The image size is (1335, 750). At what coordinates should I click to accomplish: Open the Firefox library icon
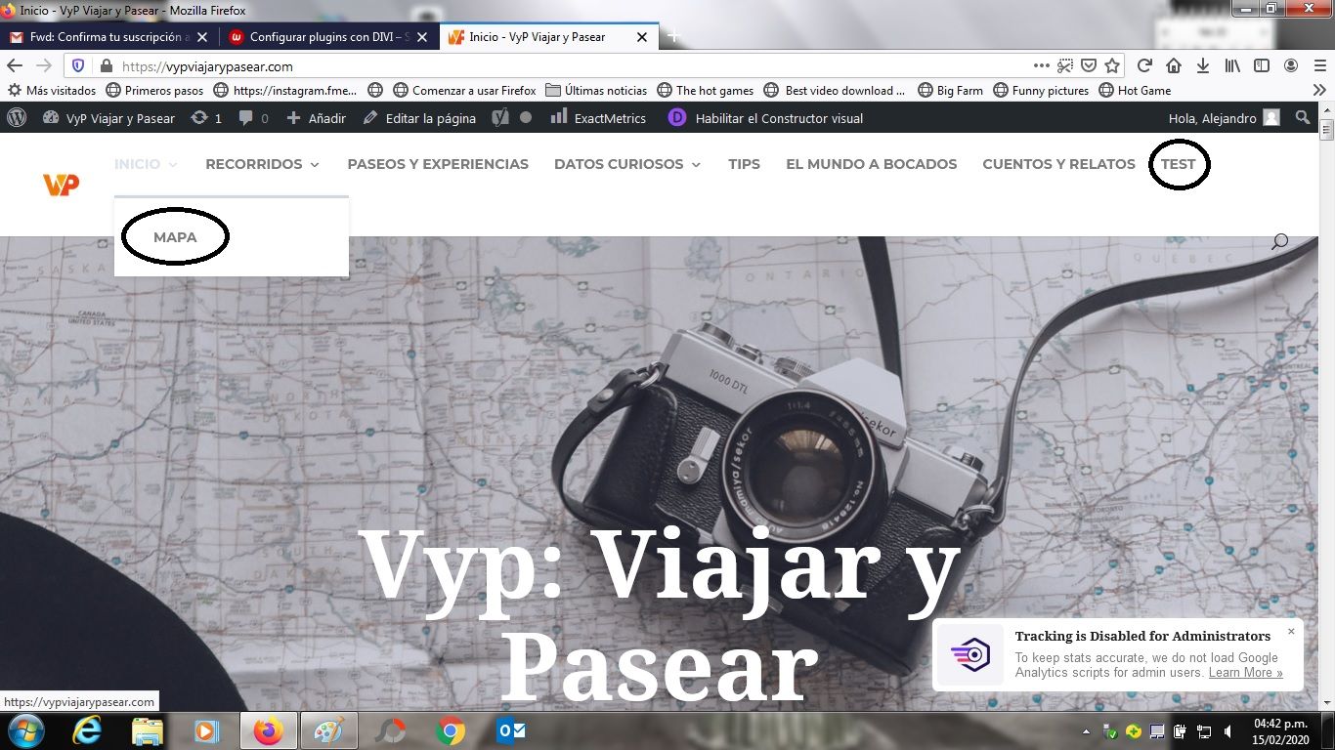click(1233, 65)
